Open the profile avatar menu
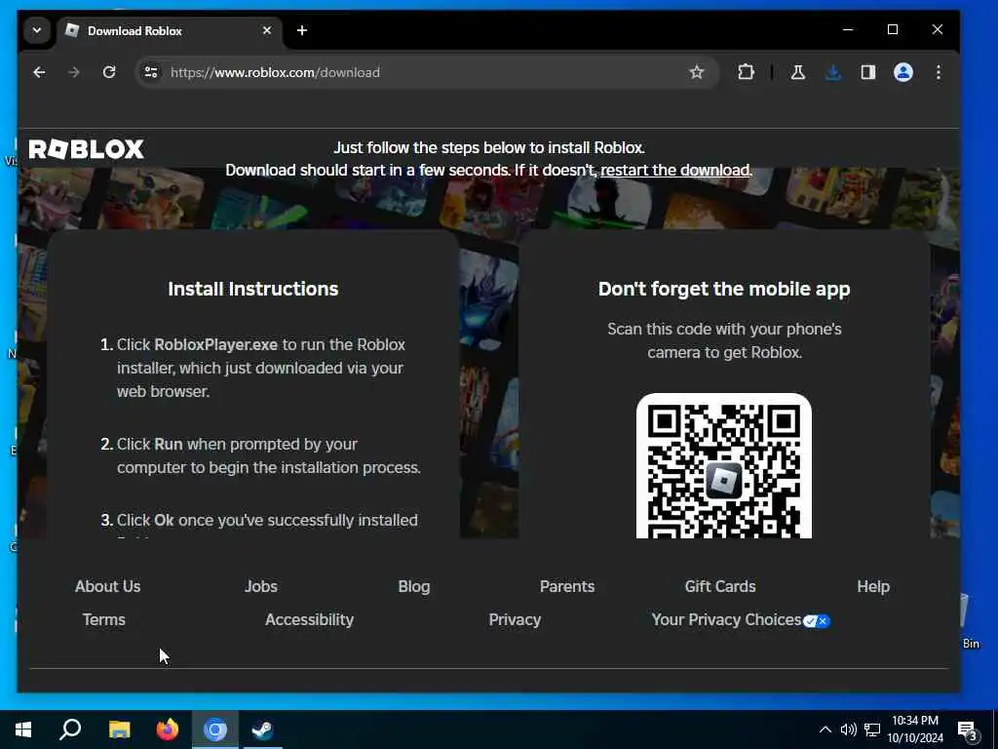This screenshot has height=749, width=998. click(903, 72)
